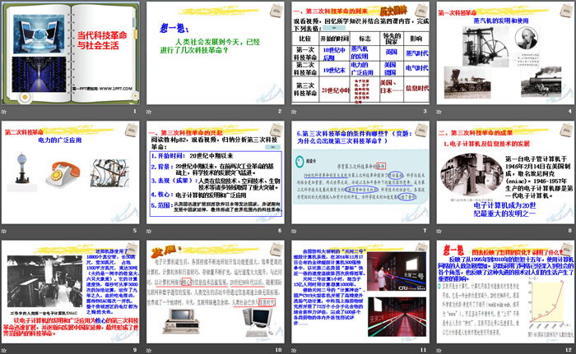This screenshot has height=354, width=576.
Task: Select slide 6 listing the numbered outline
Action: point(215,173)
